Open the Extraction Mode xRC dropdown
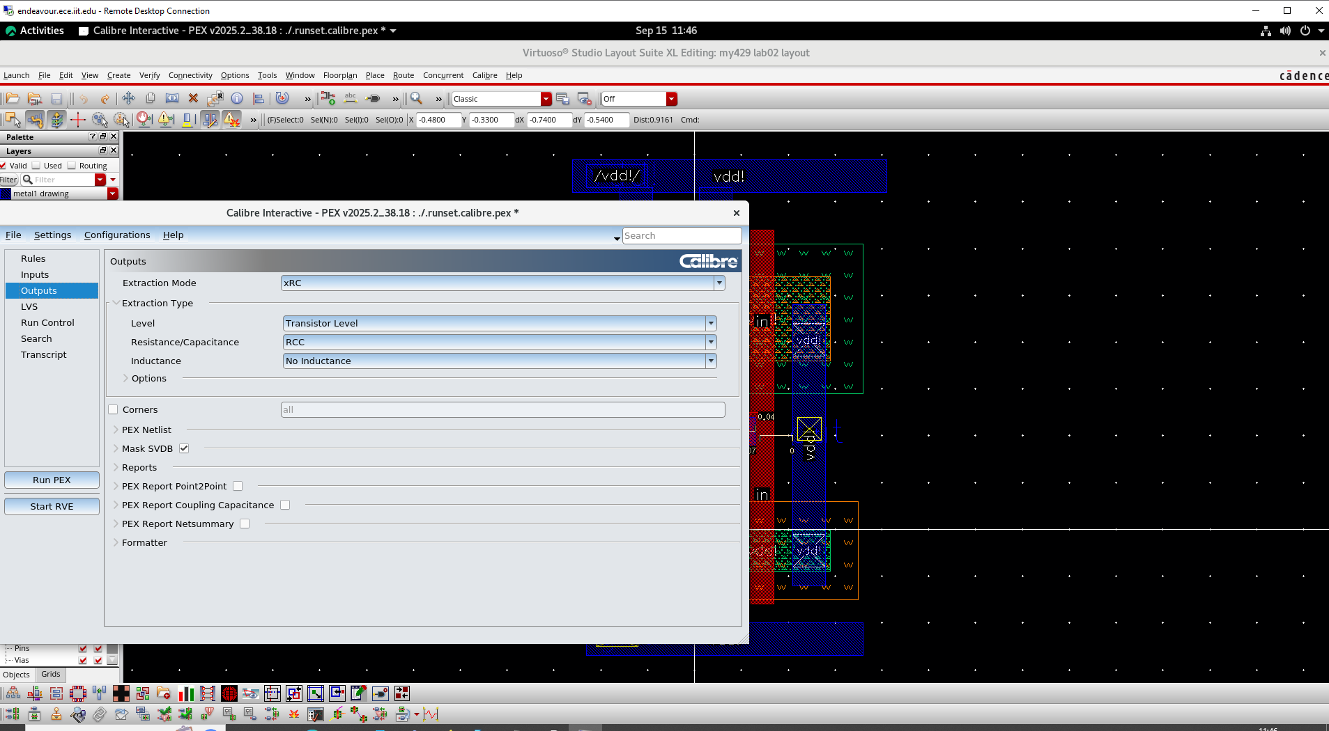Image resolution: width=1329 pixels, height=731 pixels. click(502, 283)
